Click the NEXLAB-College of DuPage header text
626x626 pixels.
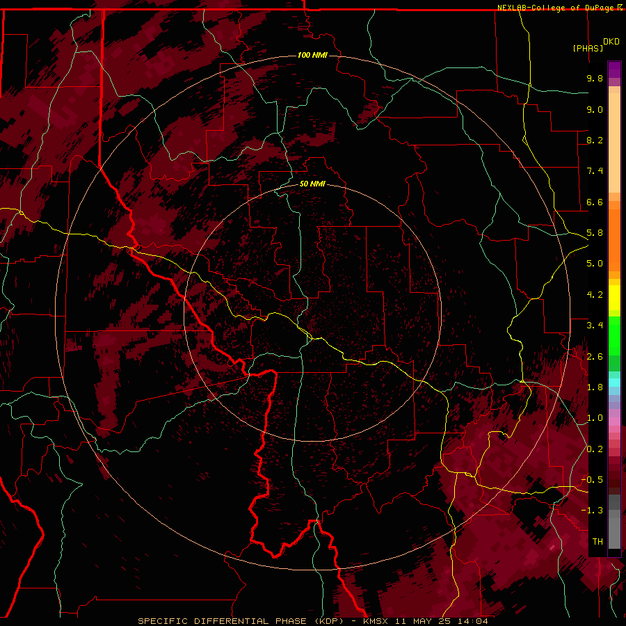[x=555, y=8]
